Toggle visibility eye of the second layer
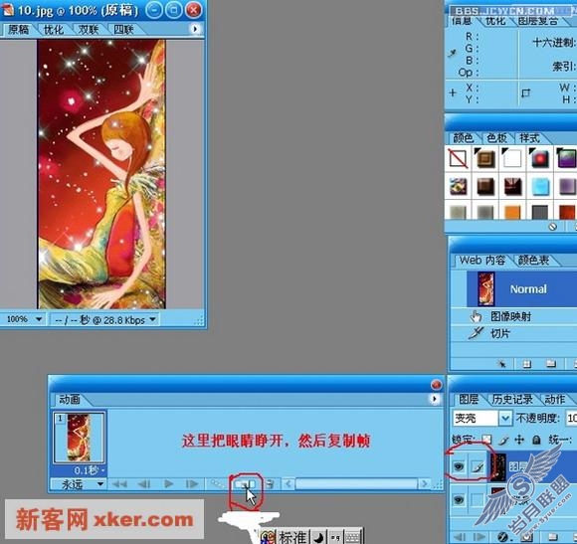The height and width of the screenshot is (544, 577). [x=459, y=499]
